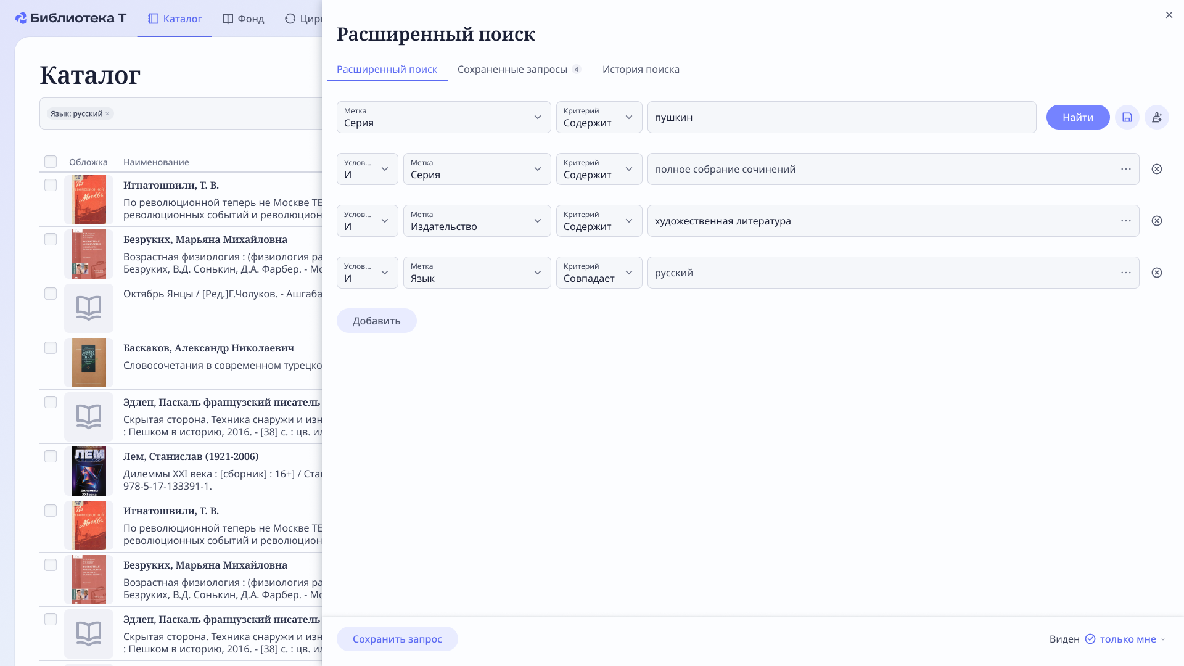Open ellipsis menu in 'русский' value field
1184x666 pixels.
tap(1125, 273)
